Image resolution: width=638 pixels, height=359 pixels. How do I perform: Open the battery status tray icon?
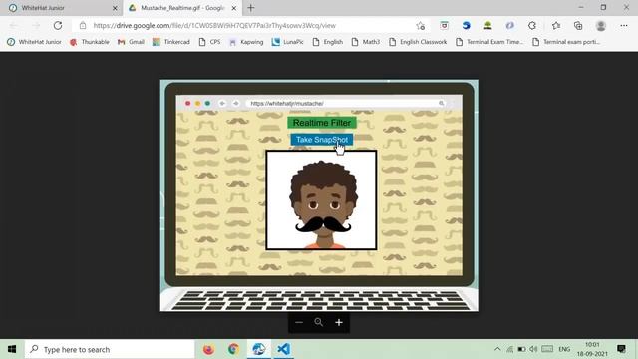point(521,349)
